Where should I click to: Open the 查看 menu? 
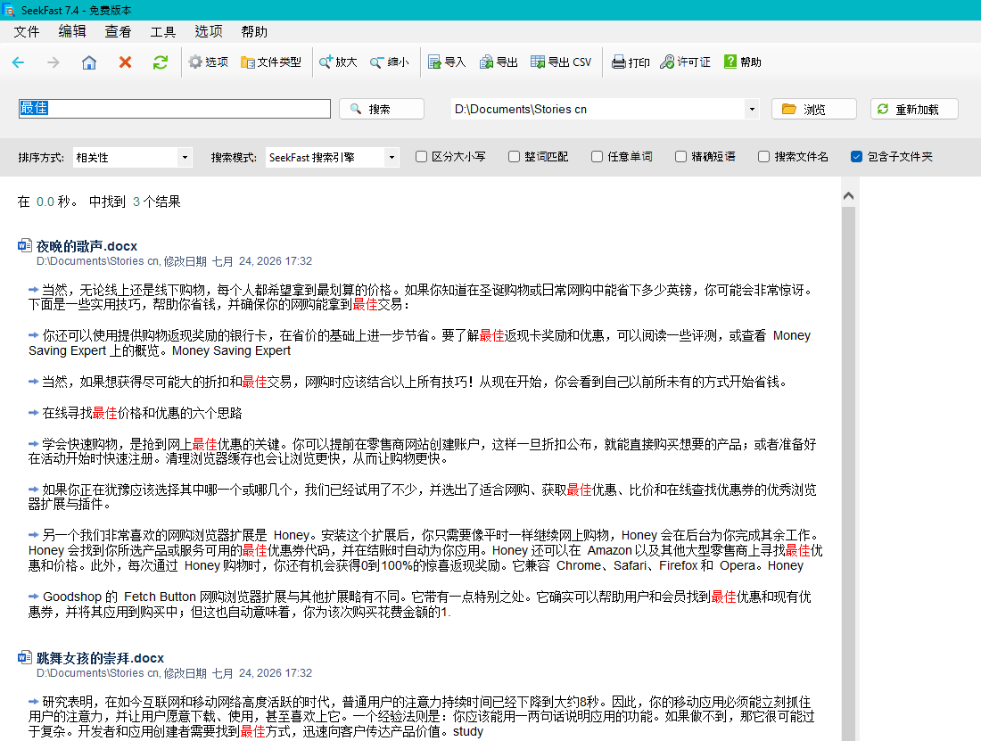[x=118, y=31]
